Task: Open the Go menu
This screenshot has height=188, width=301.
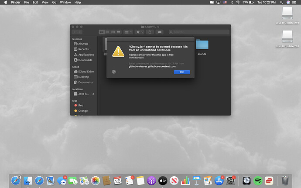Action: (x=55, y=2)
